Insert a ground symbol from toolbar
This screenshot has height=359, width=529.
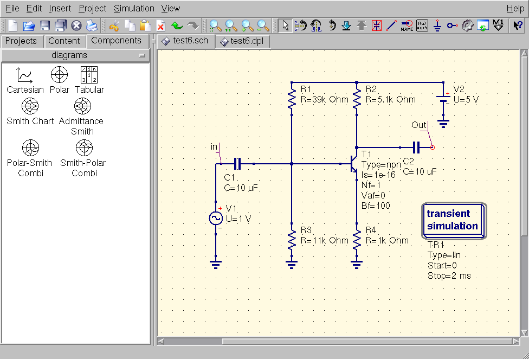pos(437,25)
